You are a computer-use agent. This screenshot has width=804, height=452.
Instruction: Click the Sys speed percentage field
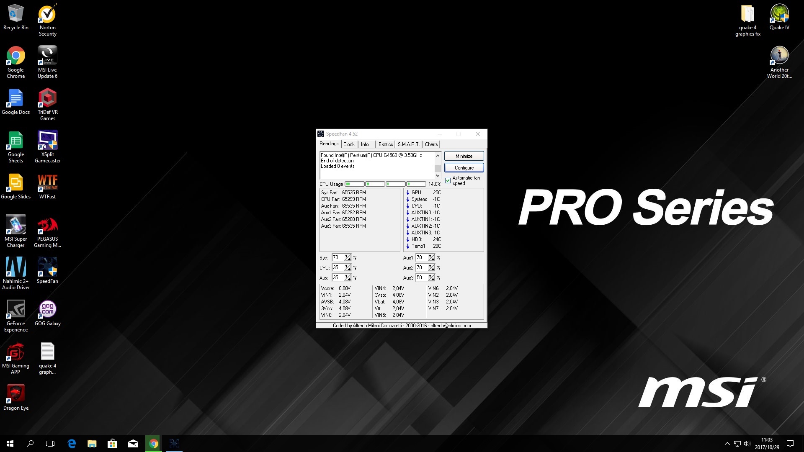338,258
